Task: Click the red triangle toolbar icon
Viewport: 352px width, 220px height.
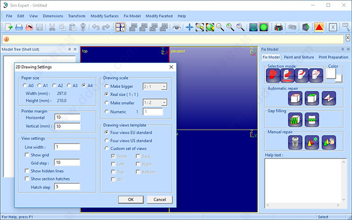Action: pos(319,28)
